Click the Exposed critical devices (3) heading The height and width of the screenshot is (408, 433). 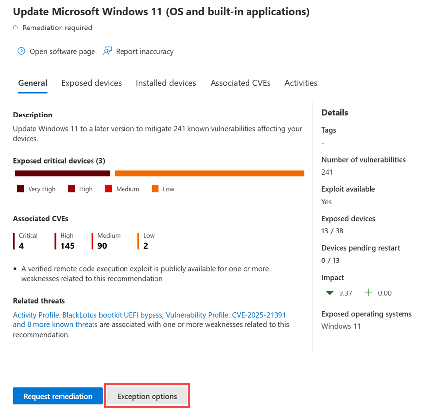59,161
